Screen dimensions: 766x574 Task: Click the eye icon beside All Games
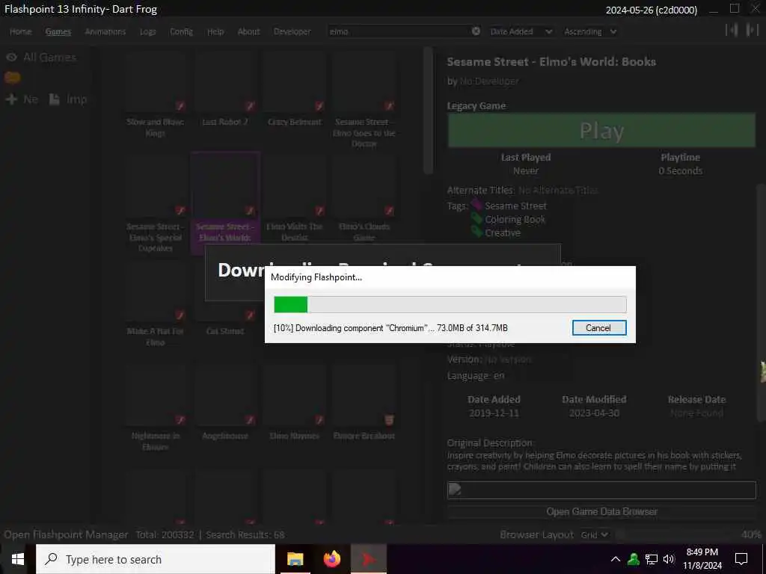coord(11,58)
